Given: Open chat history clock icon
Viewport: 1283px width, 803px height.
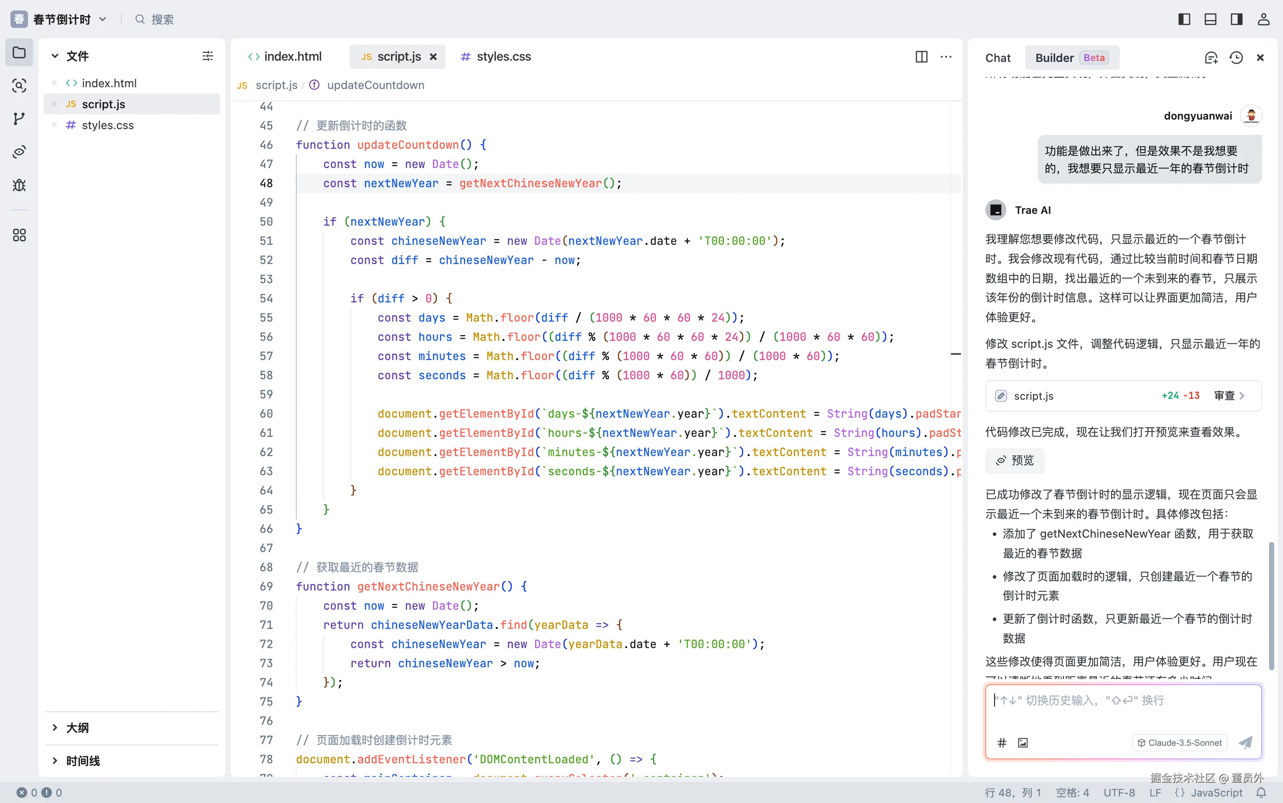Looking at the screenshot, I should pyautogui.click(x=1236, y=58).
